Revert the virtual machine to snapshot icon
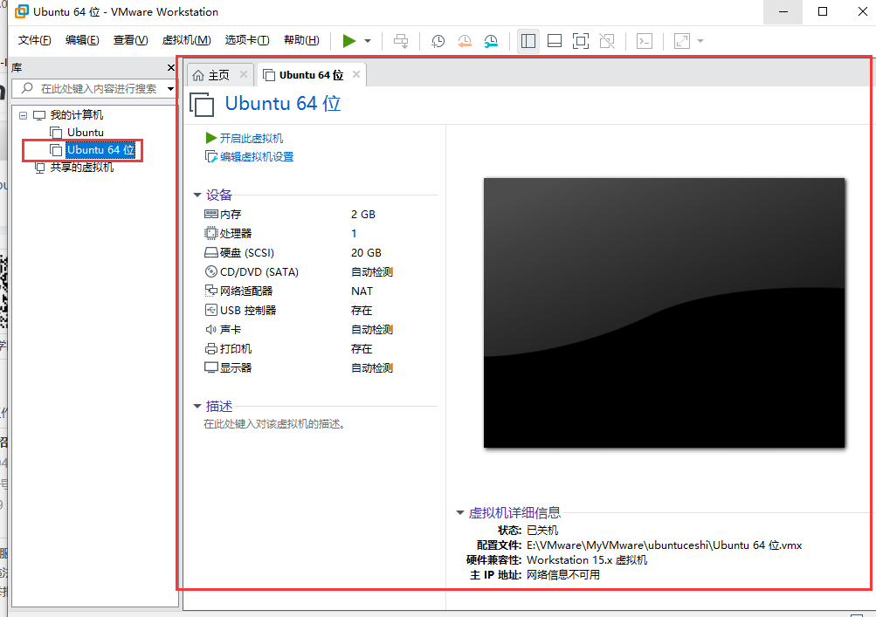 tap(465, 41)
